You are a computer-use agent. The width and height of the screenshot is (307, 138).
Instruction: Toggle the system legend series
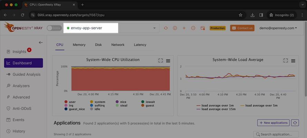click(97, 102)
